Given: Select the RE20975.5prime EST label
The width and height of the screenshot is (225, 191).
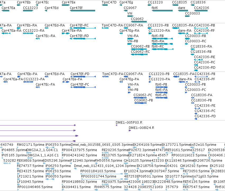Looking at the screenshot, I should [115, 182].
